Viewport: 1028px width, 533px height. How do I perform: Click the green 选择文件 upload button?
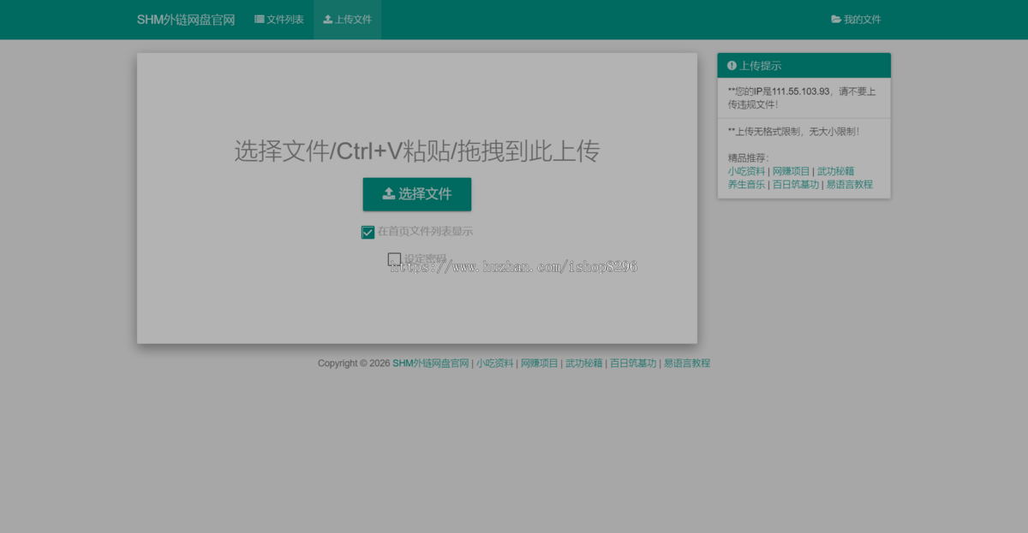point(417,194)
